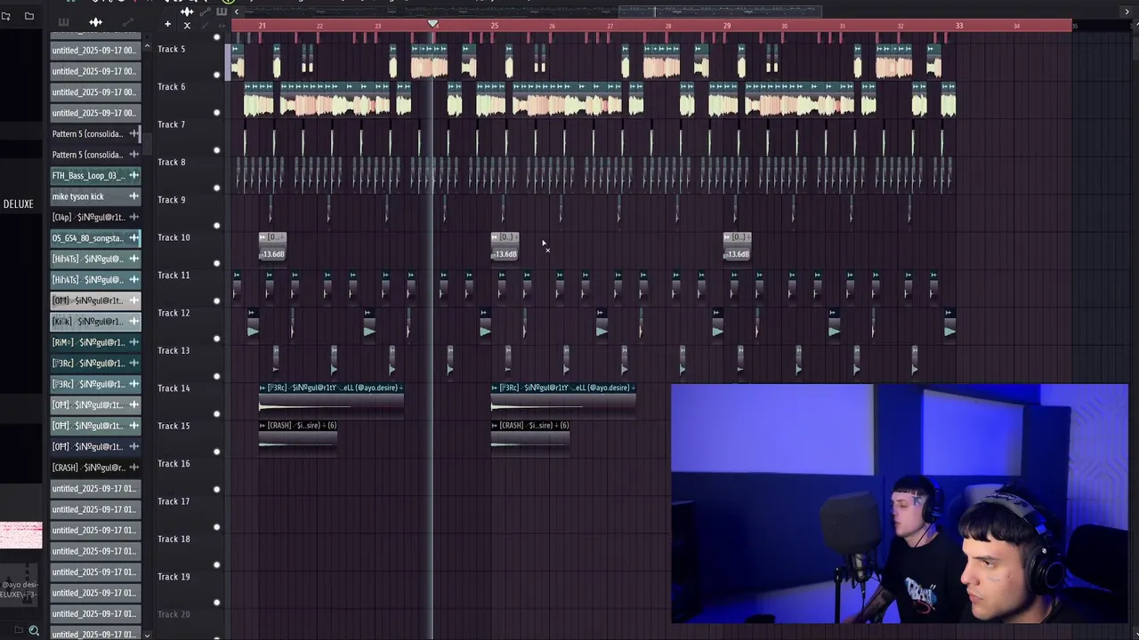This screenshot has height=640, width=1139.
Task: Select the automation clips filter in picker
Action: pyautogui.click(x=128, y=22)
